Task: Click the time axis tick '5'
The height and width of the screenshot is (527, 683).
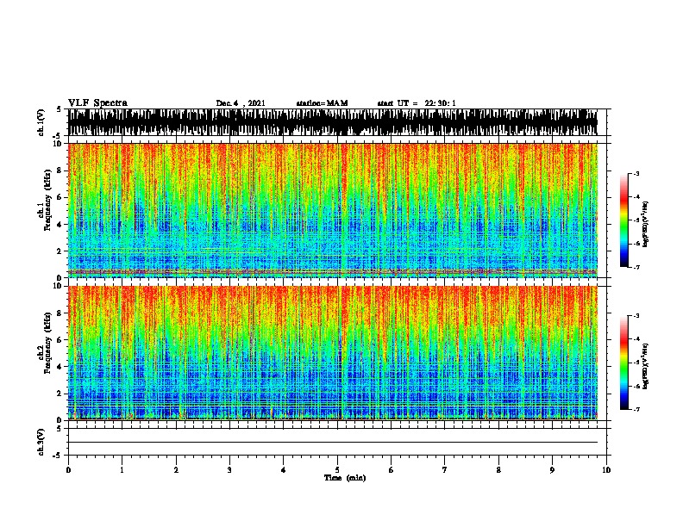Action: (x=337, y=470)
